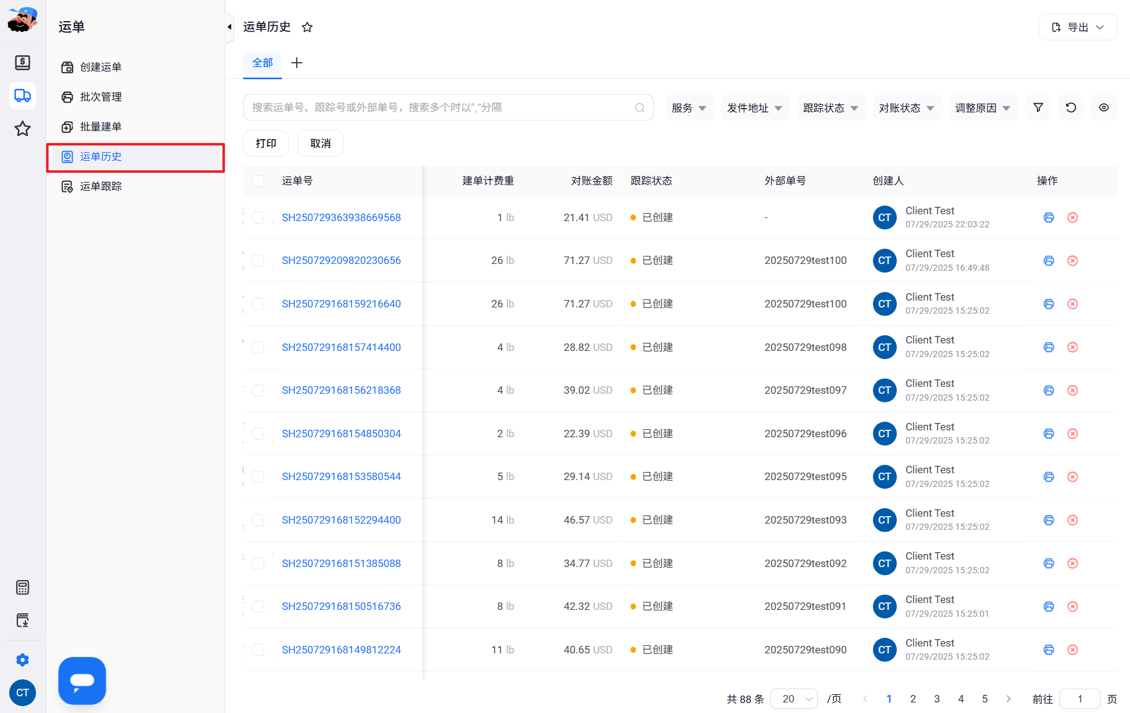Check the row SH250729168153580544
This screenshot has height=713, width=1130.
coord(258,476)
